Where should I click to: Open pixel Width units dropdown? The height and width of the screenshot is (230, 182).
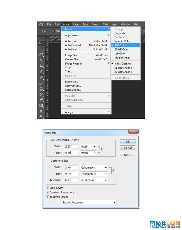pos(88,146)
